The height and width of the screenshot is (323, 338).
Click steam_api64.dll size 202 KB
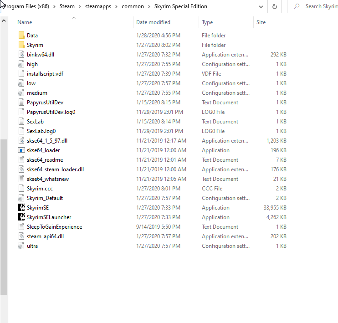278,236
